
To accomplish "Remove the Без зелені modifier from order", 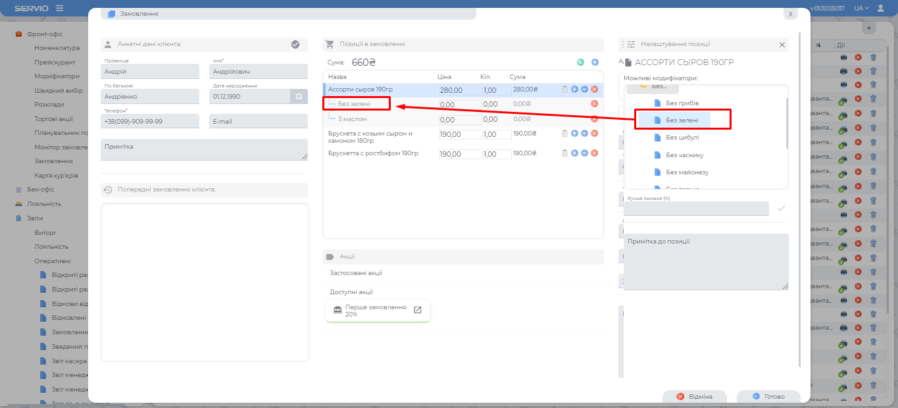I will 594,104.
